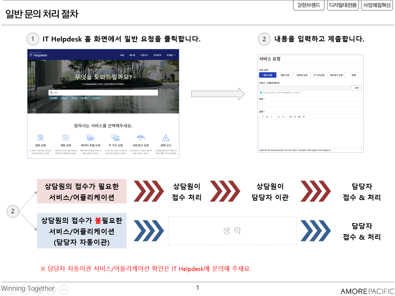395x296 pixels.
Task: Click the IT 기기 신청 service label
Action: pos(116,145)
